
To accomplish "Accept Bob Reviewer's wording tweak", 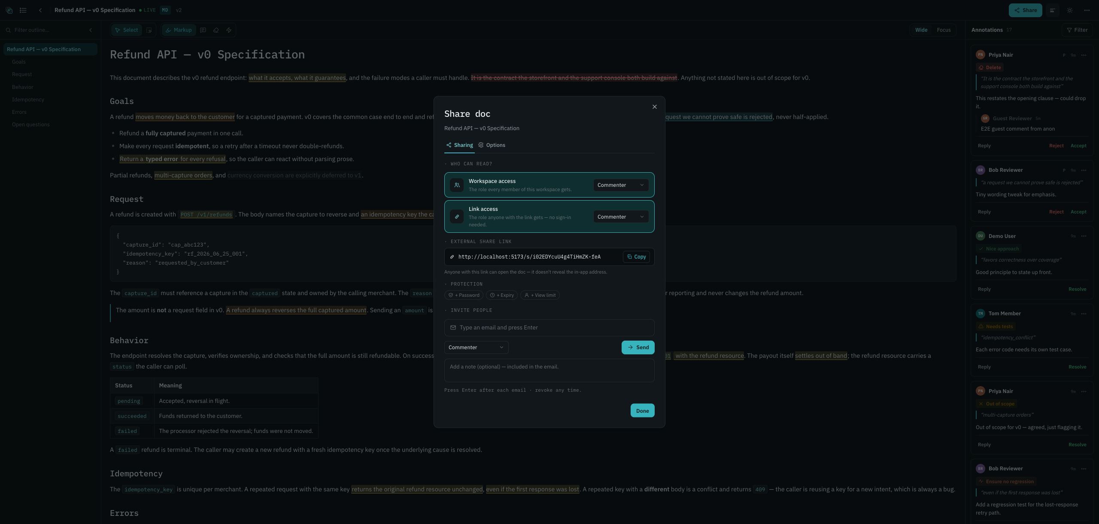I will coord(1078,212).
